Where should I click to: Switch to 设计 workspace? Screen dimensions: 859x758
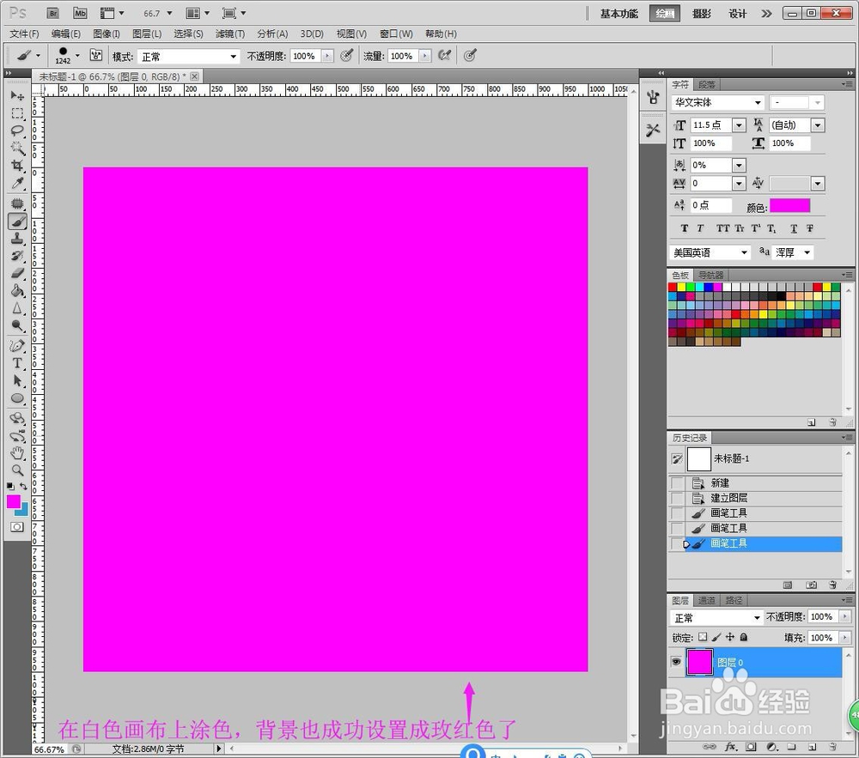pyautogui.click(x=737, y=14)
